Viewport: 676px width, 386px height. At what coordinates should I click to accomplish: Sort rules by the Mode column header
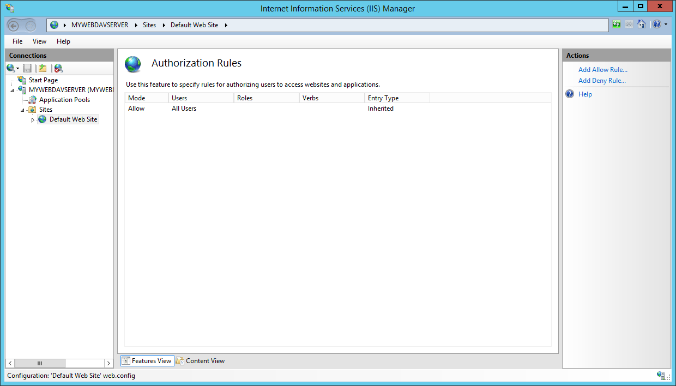pos(147,98)
